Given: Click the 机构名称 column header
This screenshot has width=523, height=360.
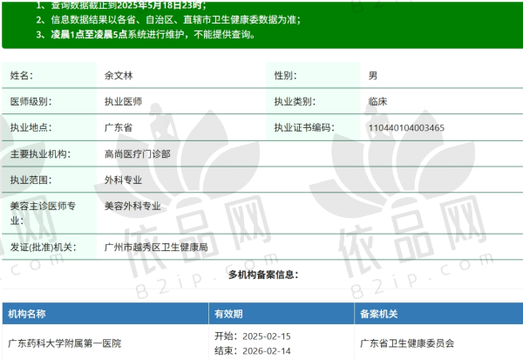Looking at the screenshot, I should [x=27, y=314].
